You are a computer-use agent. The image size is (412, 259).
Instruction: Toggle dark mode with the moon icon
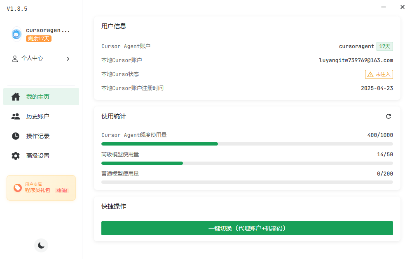41,245
